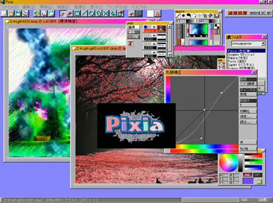Click the scanner icon in the main toolbar

[25, 13]
